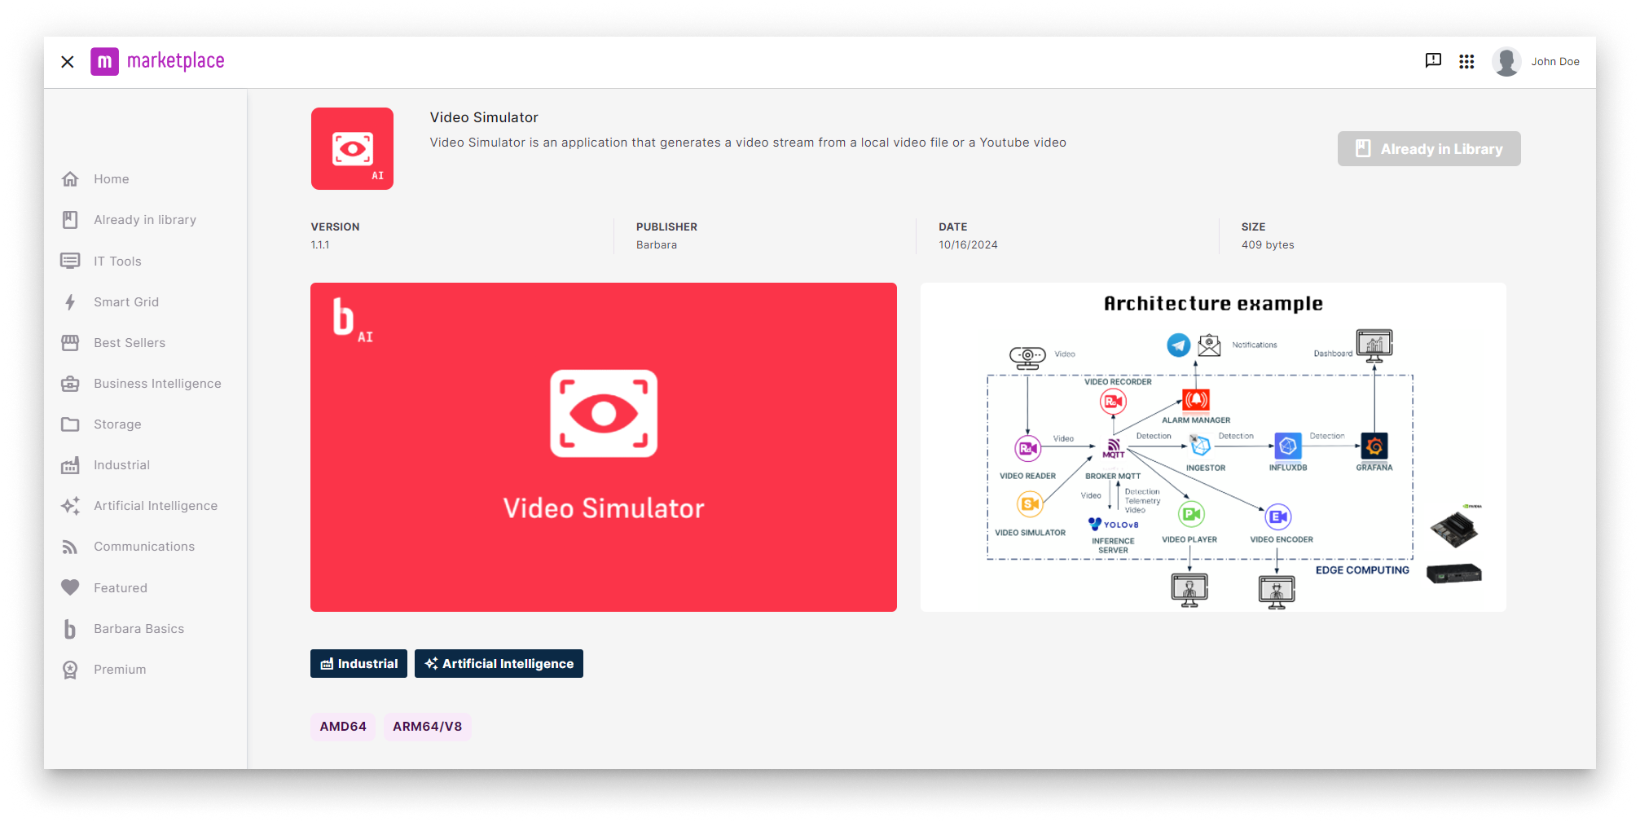Click the Artificial Intelligence tag below the images

(x=499, y=664)
